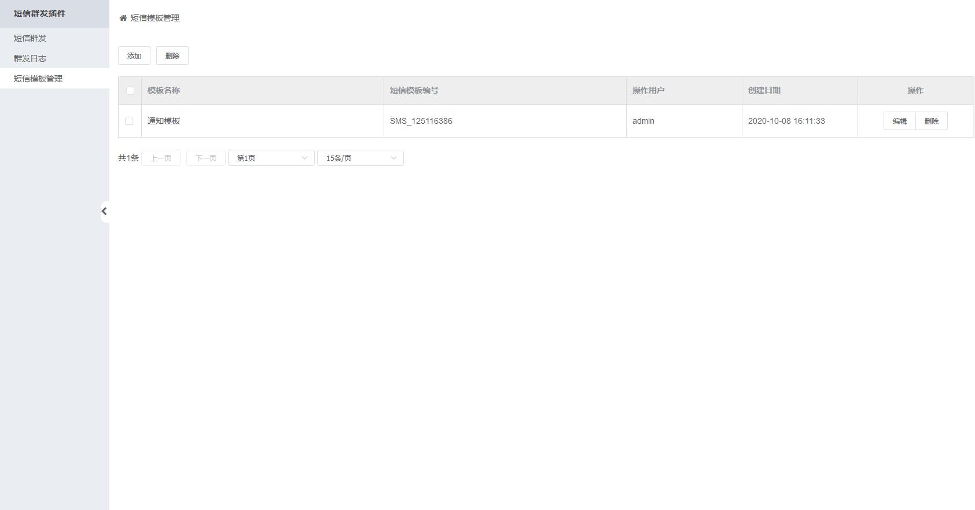The height and width of the screenshot is (510, 975).
Task: Click the 下一页 pagination button
Action: pyautogui.click(x=206, y=158)
